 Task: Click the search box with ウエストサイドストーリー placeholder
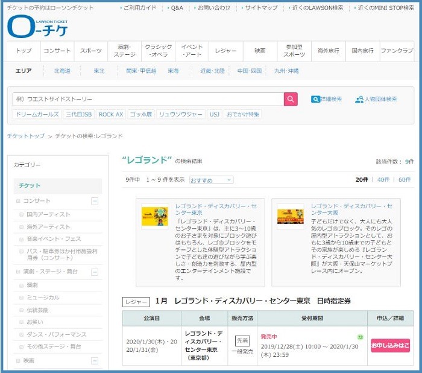click(x=148, y=99)
